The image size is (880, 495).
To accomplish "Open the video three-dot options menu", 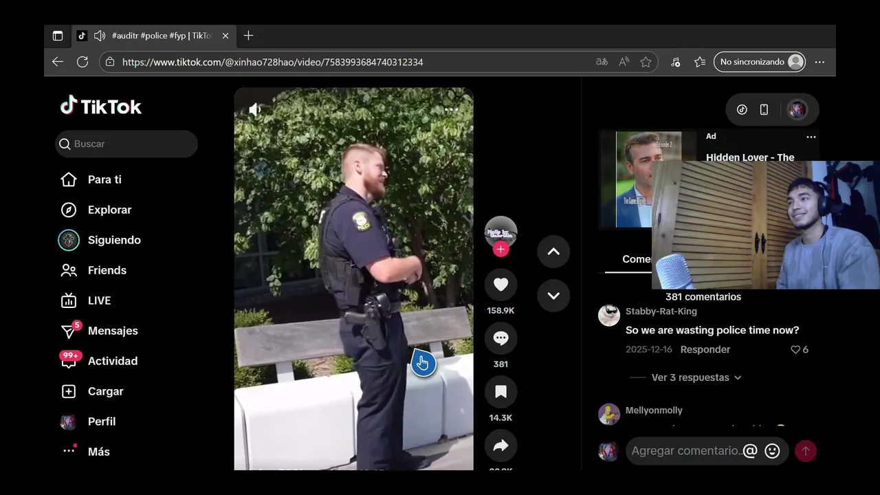I will coord(451,109).
